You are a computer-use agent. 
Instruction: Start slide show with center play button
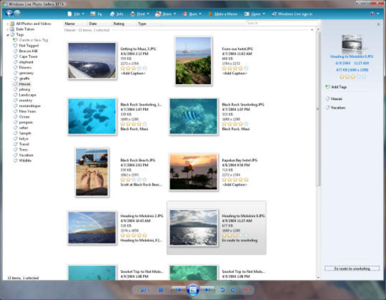tap(193, 290)
